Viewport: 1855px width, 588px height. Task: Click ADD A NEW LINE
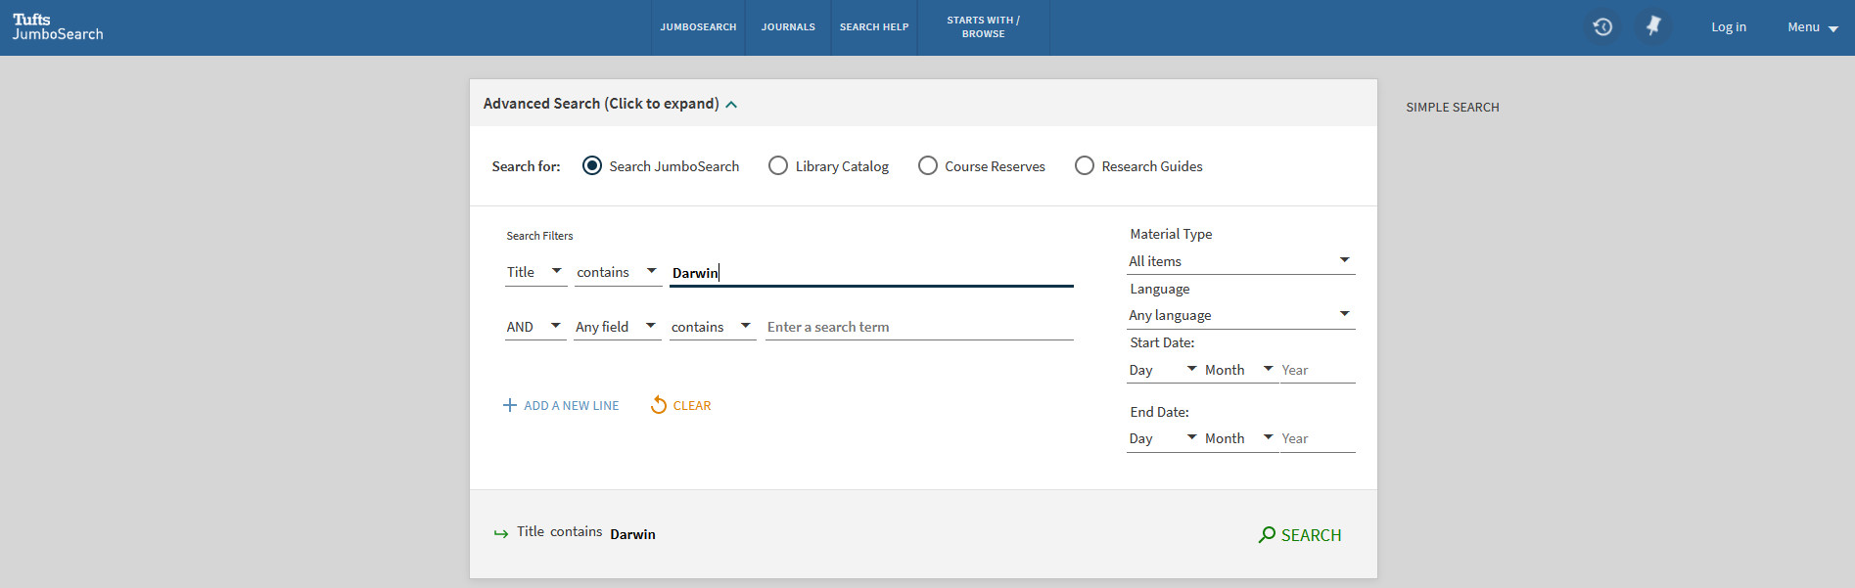pyautogui.click(x=561, y=405)
